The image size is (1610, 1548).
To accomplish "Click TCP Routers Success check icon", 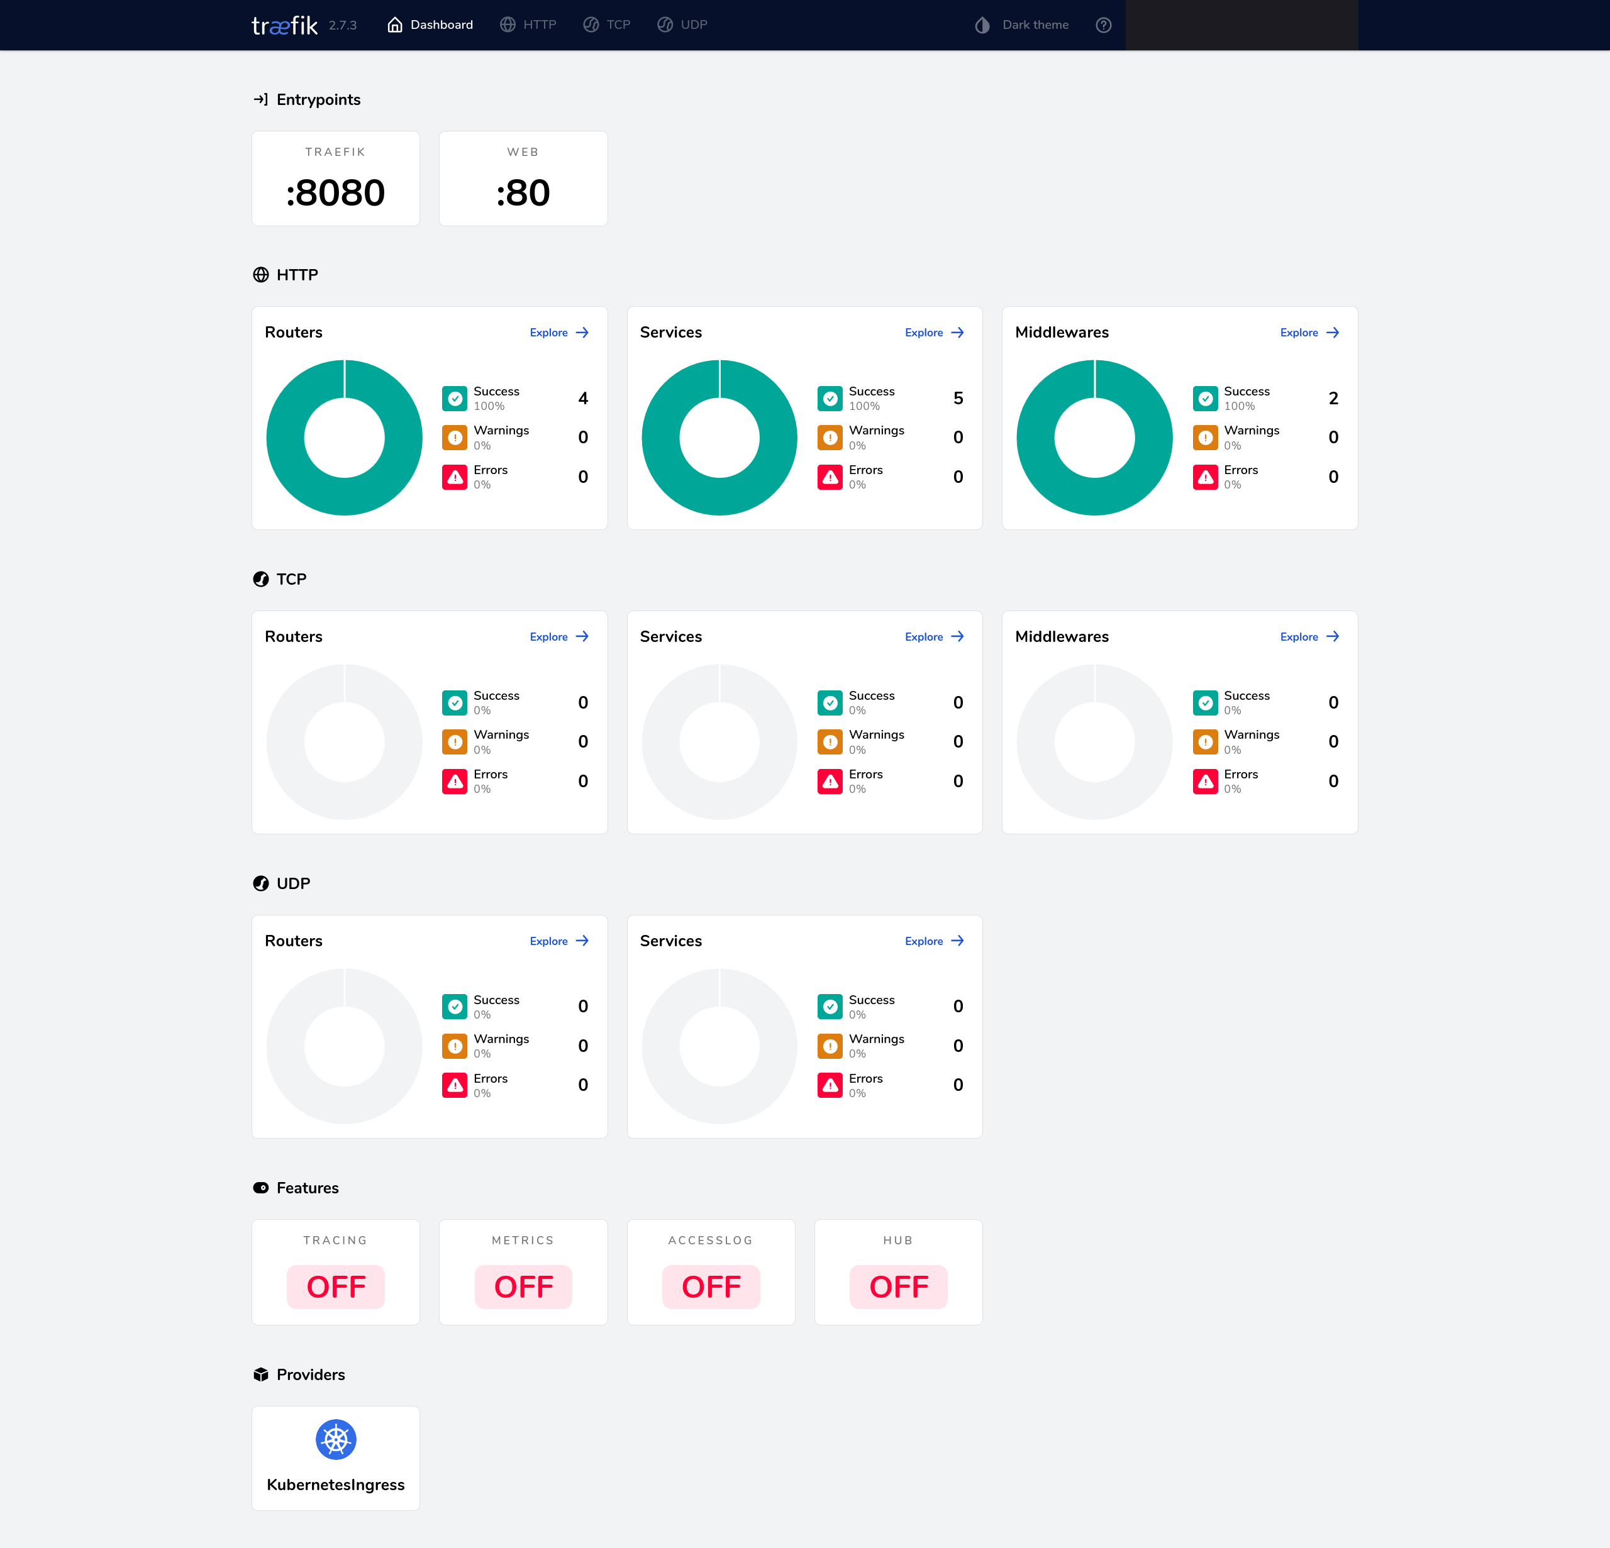I will tap(455, 703).
